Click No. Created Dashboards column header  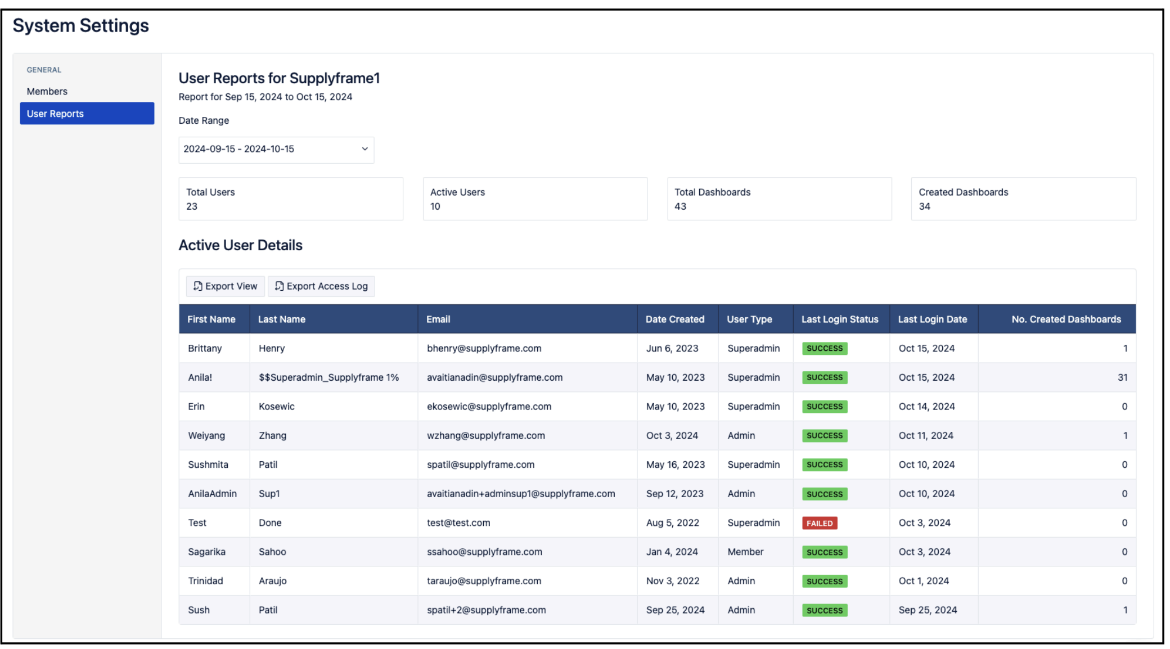pos(1065,319)
